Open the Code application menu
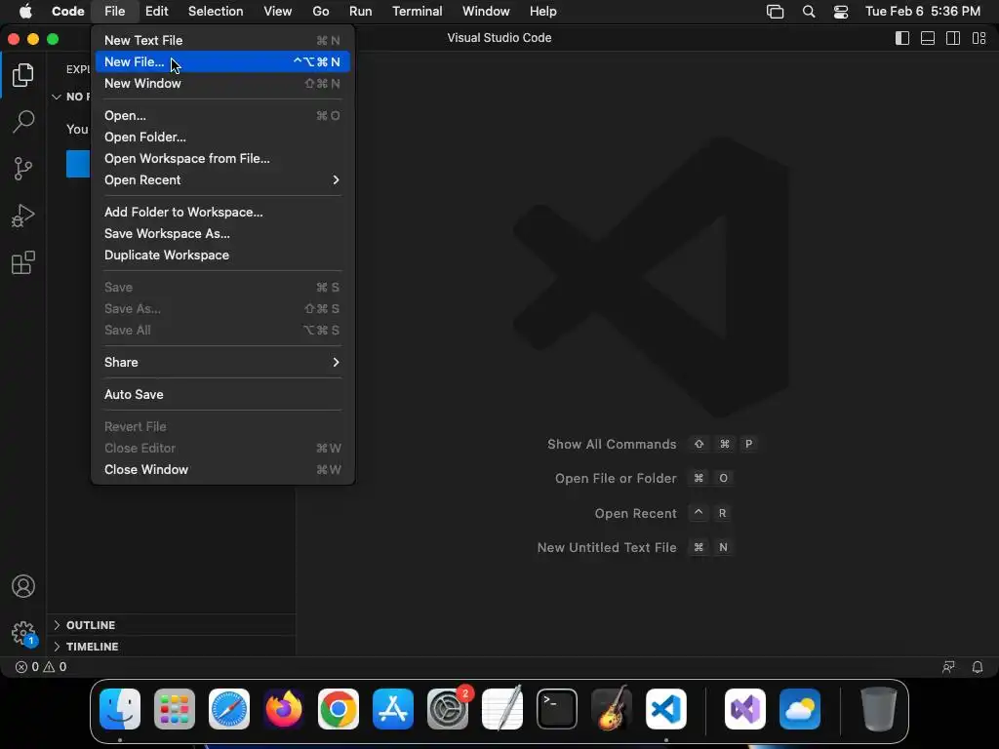The height and width of the screenshot is (749, 999). tap(67, 12)
